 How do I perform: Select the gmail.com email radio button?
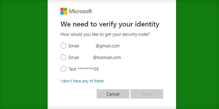[63, 46]
